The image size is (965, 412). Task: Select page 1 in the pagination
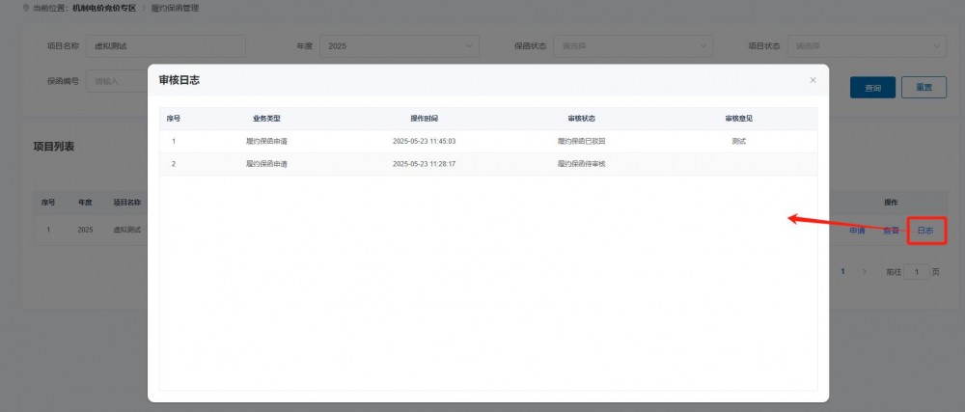(x=842, y=272)
